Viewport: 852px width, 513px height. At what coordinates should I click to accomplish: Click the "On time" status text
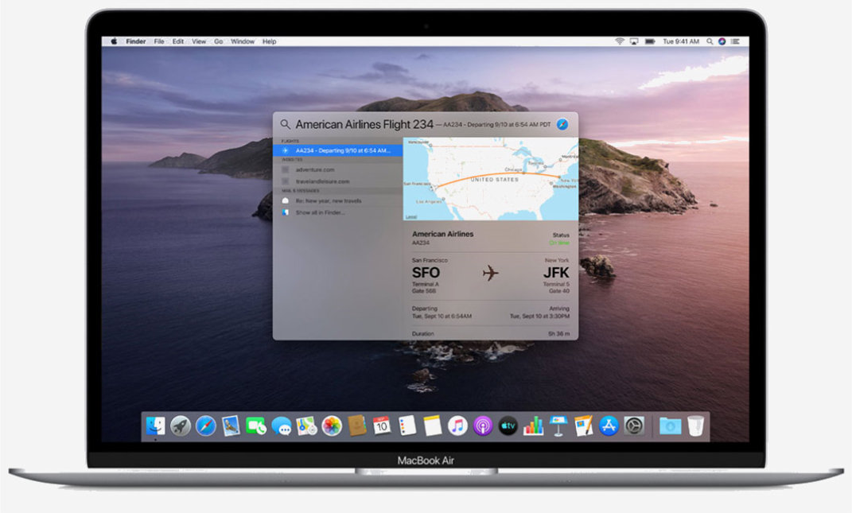pos(559,243)
